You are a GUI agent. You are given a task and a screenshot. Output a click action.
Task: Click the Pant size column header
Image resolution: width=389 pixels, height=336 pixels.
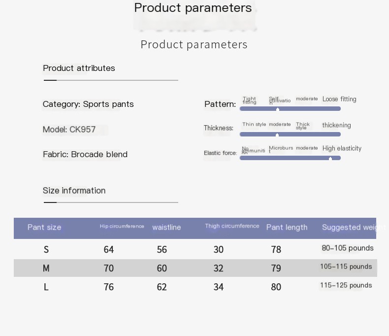click(x=44, y=227)
